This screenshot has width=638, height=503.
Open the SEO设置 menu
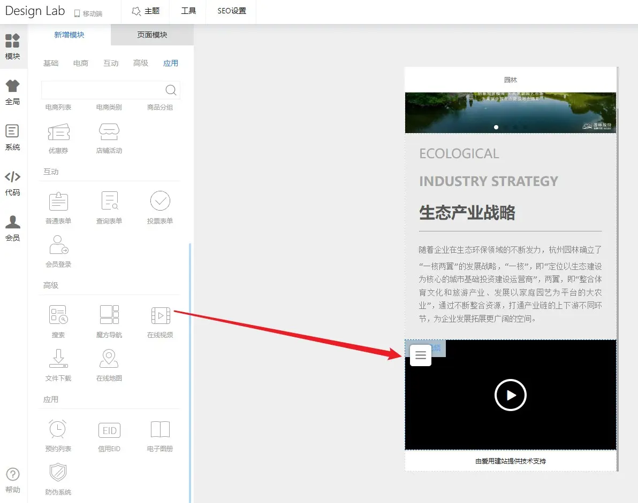click(x=232, y=11)
